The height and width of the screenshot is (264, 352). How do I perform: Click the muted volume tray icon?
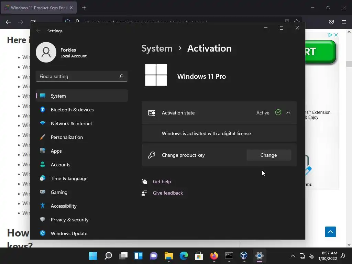pyautogui.click(x=311, y=256)
